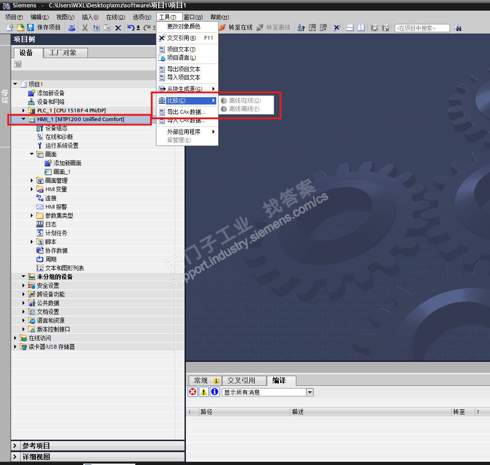Select 画面_1 in the project tree
Screen dimensions: 490x465
tap(62, 172)
